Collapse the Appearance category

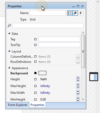coord(9,68)
